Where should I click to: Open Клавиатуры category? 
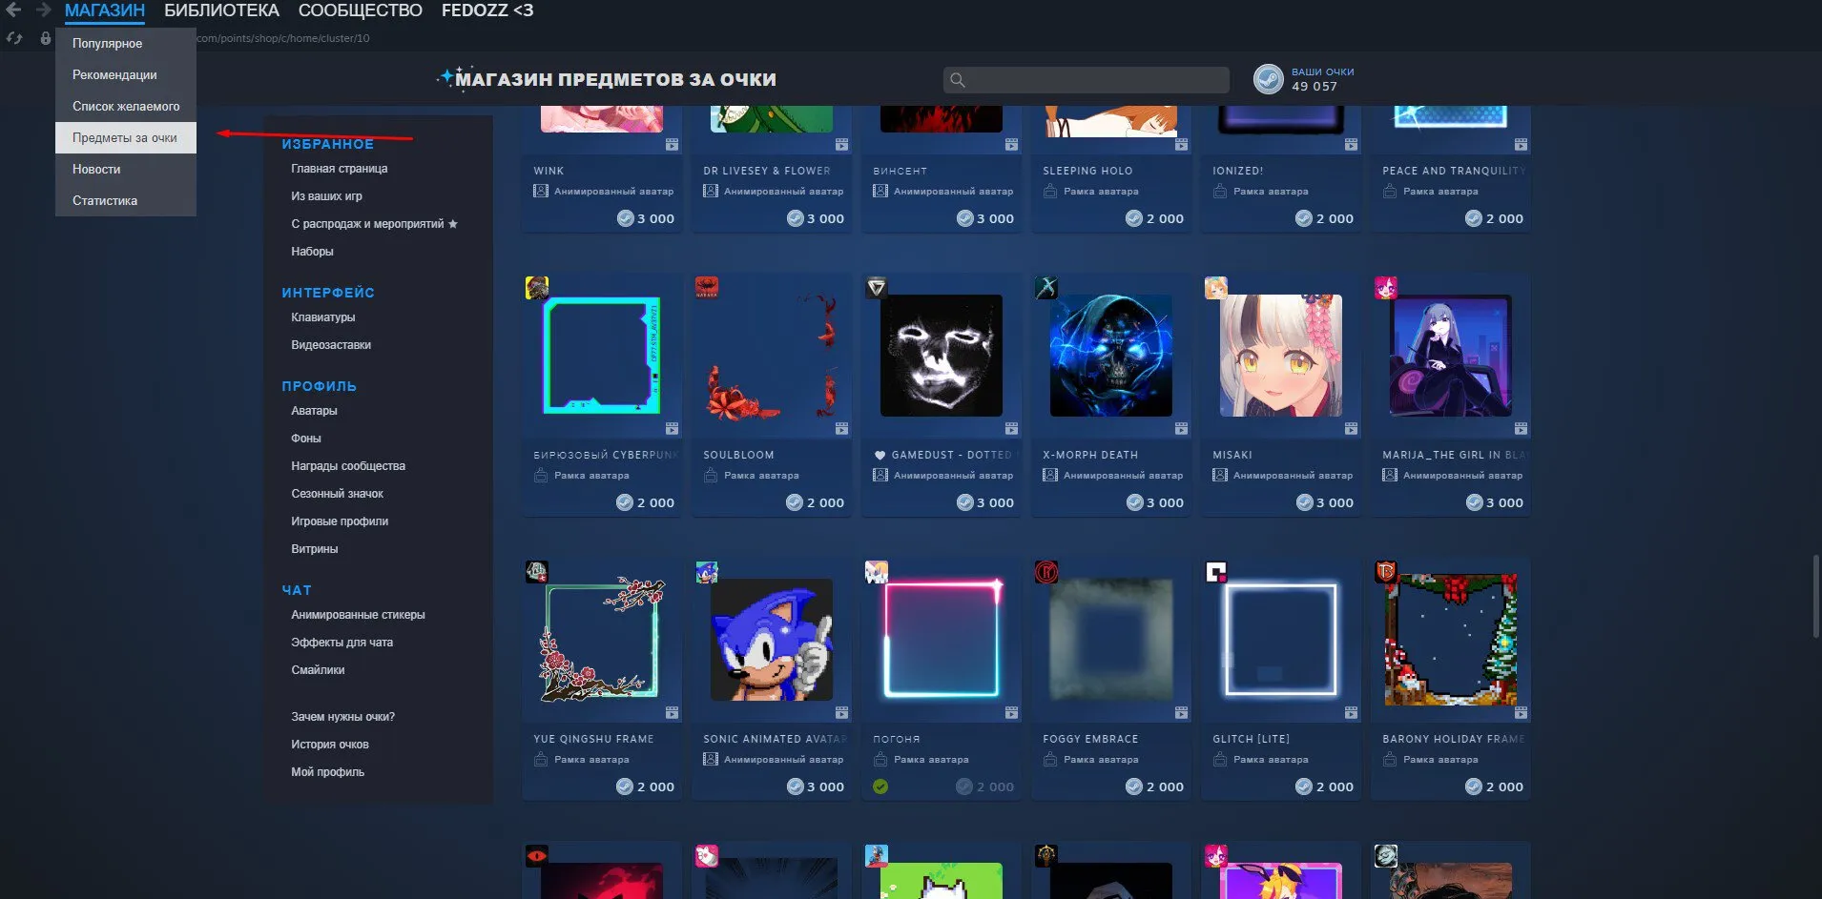point(323,317)
